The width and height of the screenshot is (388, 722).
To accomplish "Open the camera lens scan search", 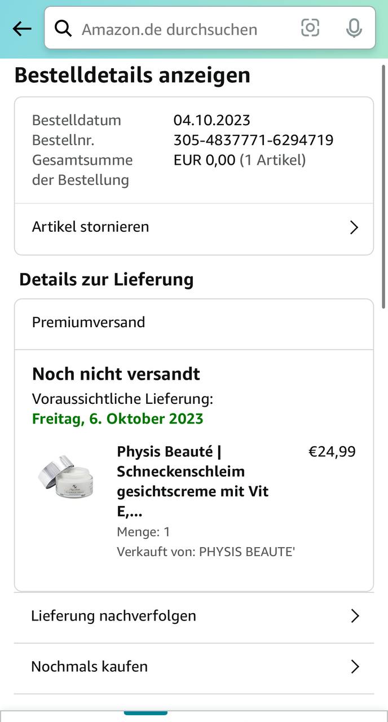I will [310, 28].
